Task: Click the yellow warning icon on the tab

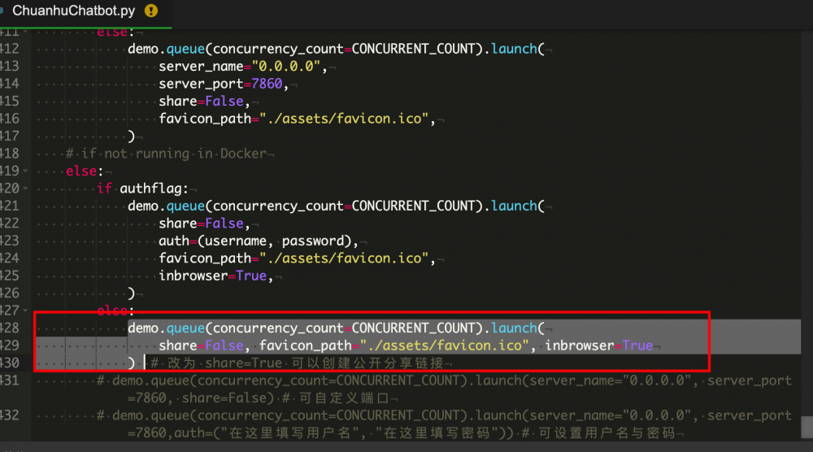Action: coord(150,11)
